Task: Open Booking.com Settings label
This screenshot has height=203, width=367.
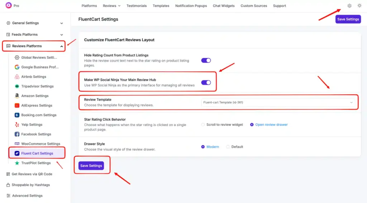Action: click(39, 115)
